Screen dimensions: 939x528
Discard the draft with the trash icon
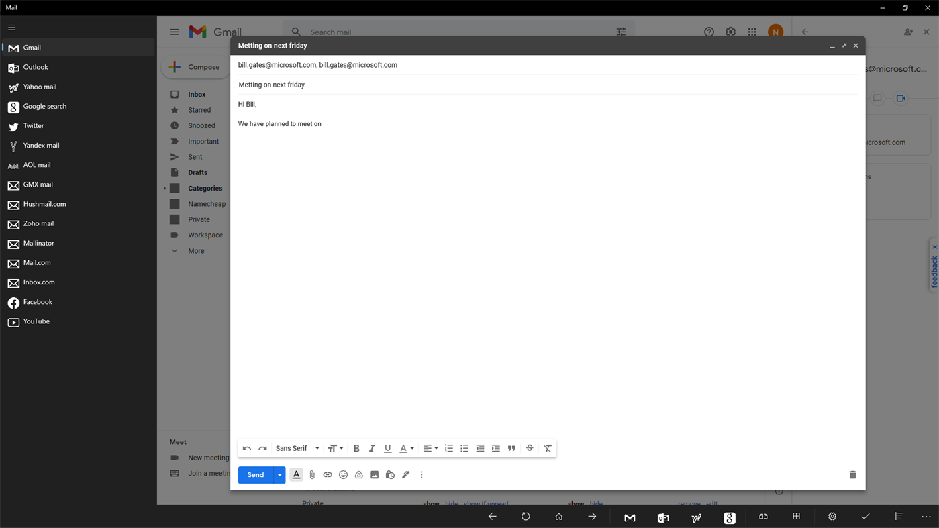[x=852, y=474]
